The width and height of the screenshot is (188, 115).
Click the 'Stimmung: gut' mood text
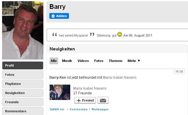click(106, 35)
